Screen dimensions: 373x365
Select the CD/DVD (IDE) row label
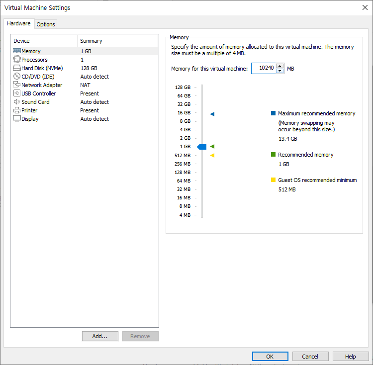[x=38, y=77]
